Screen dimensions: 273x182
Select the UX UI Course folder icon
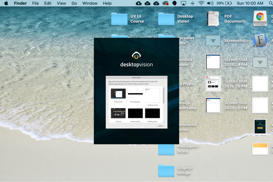coord(119,19)
